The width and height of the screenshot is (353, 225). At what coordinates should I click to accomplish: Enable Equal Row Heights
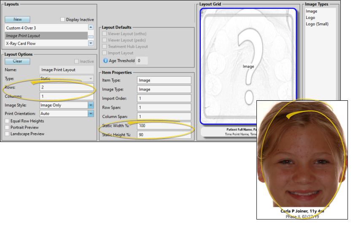click(7, 121)
